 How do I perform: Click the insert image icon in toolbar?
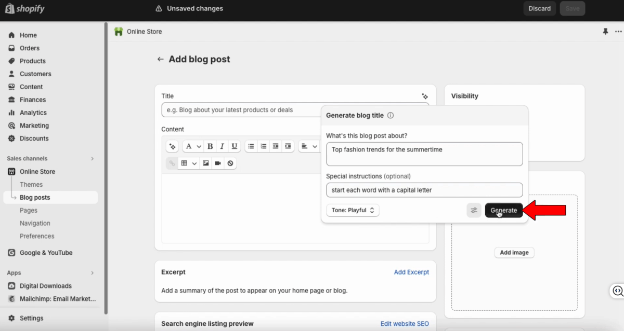point(206,163)
